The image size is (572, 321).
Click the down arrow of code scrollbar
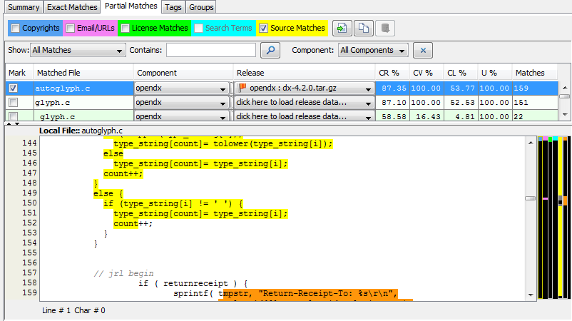(x=530, y=294)
